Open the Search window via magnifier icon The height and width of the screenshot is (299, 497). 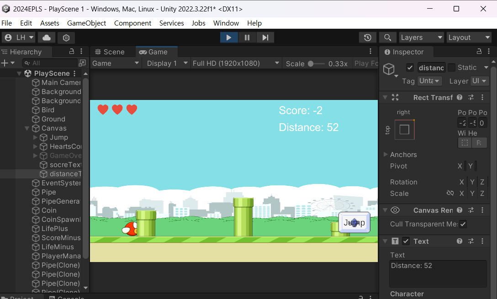click(388, 37)
